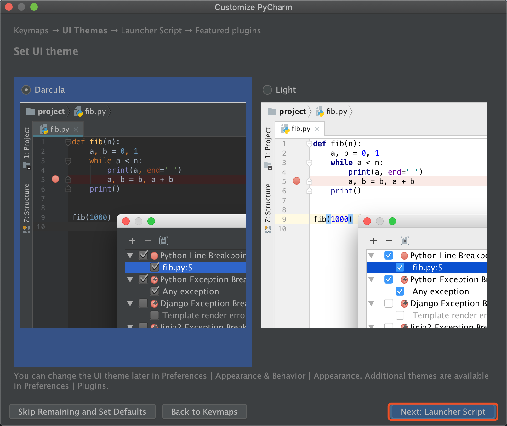
Task: Select the Darcula theme radio button
Action: (26, 90)
